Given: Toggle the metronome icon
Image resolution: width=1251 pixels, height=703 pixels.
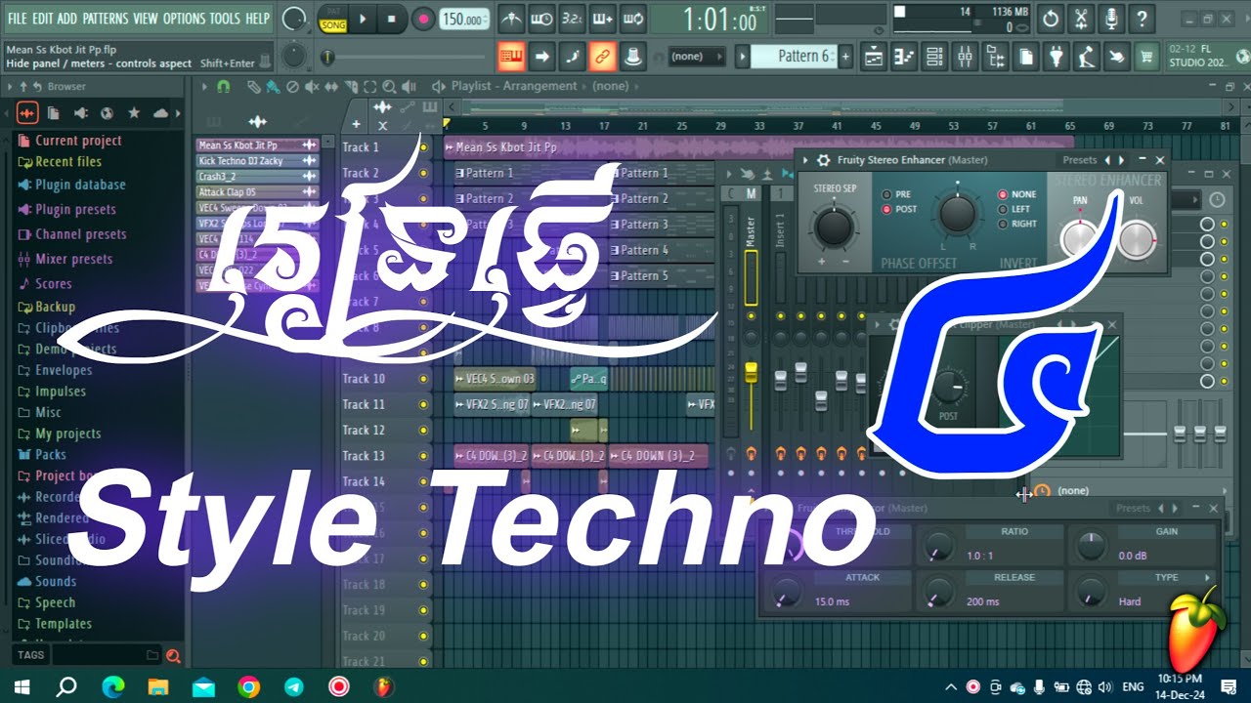Looking at the screenshot, I should [511, 19].
